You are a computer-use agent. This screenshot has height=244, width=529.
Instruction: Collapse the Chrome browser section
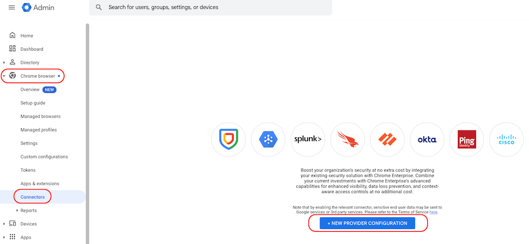tap(4, 76)
